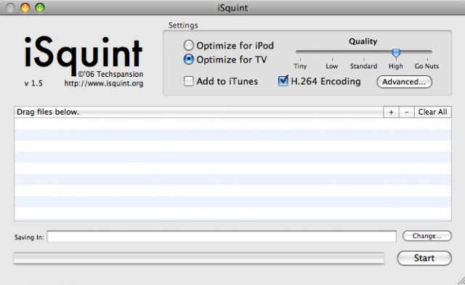Clear All files from the list
465x285 pixels.
(433, 112)
